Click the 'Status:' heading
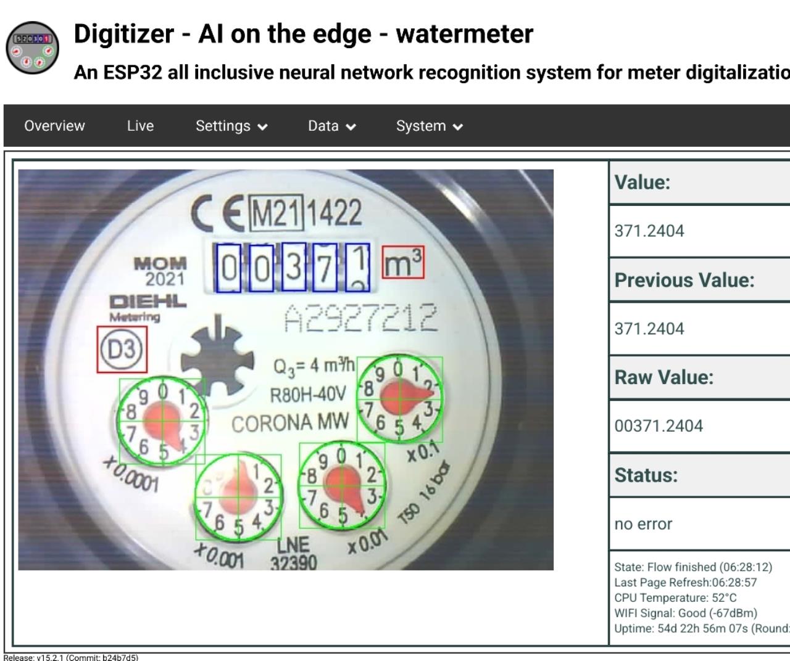This screenshot has width=790, height=661. click(x=646, y=475)
